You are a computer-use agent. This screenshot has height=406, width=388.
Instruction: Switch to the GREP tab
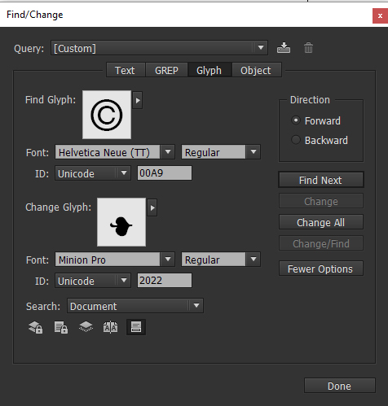[x=166, y=70]
